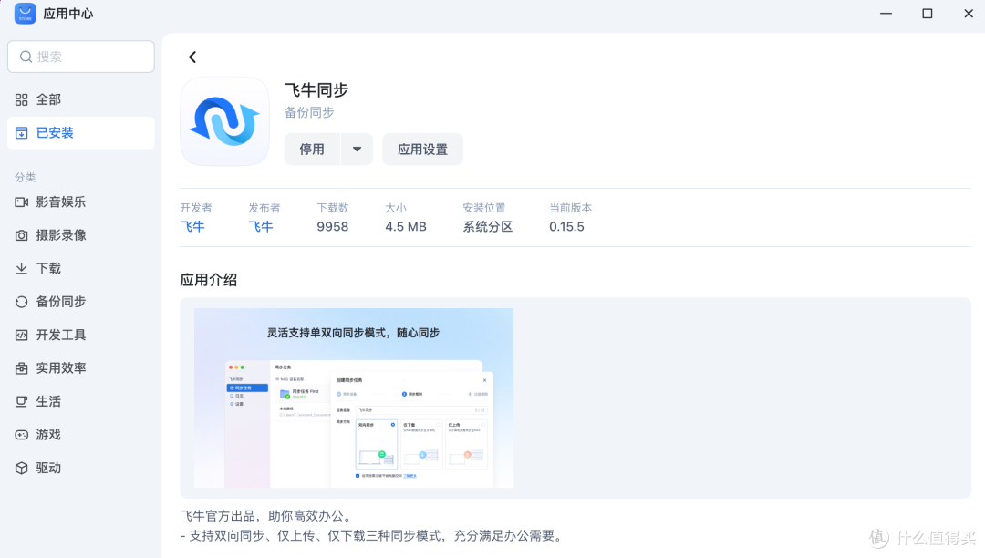Open the 备份同步 category in sidebar
This screenshot has height=558, width=985.
tap(81, 302)
